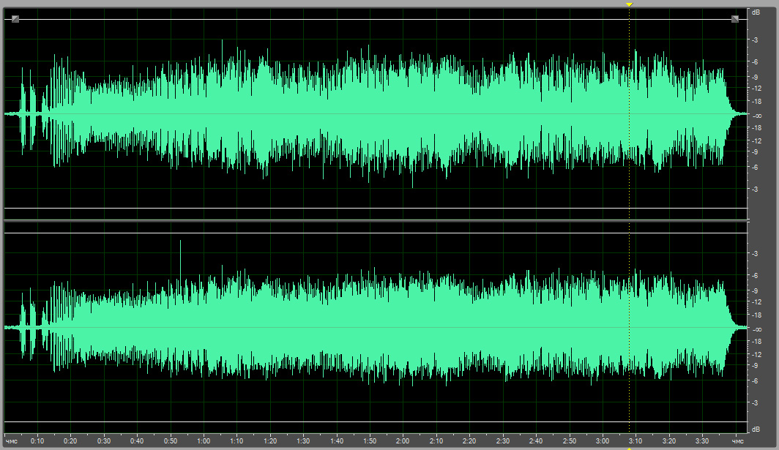Click the top dB label on amplitude scale
The width and height of the screenshot is (779, 450).
tap(756, 12)
